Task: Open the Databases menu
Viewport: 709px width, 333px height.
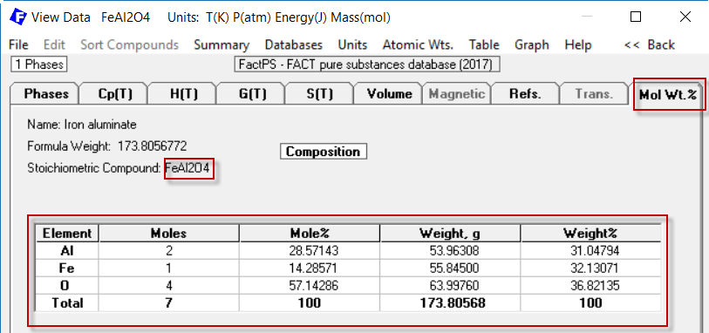Action: click(x=294, y=44)
